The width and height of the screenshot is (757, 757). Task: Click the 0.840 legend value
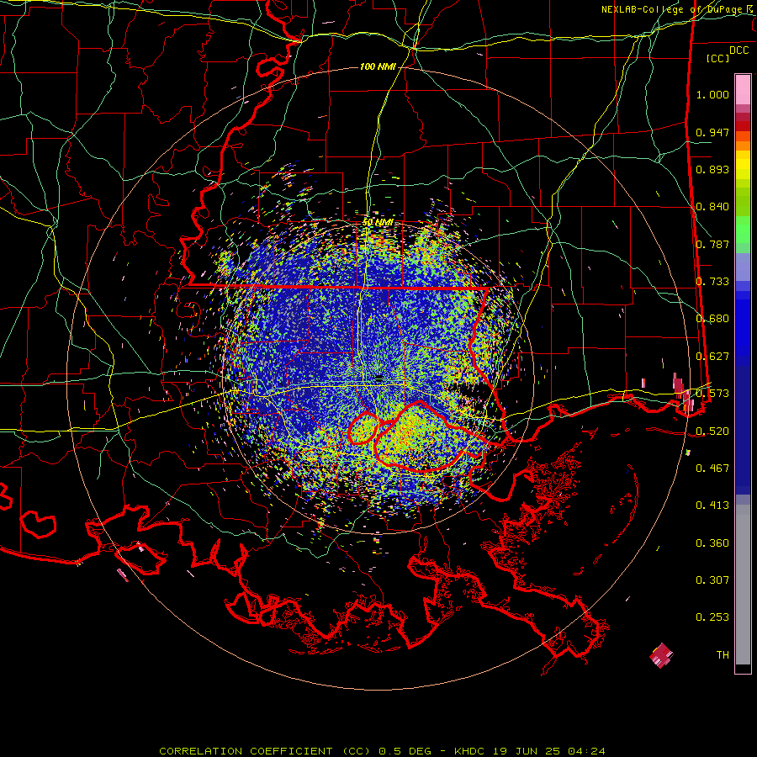pos(712,207)
